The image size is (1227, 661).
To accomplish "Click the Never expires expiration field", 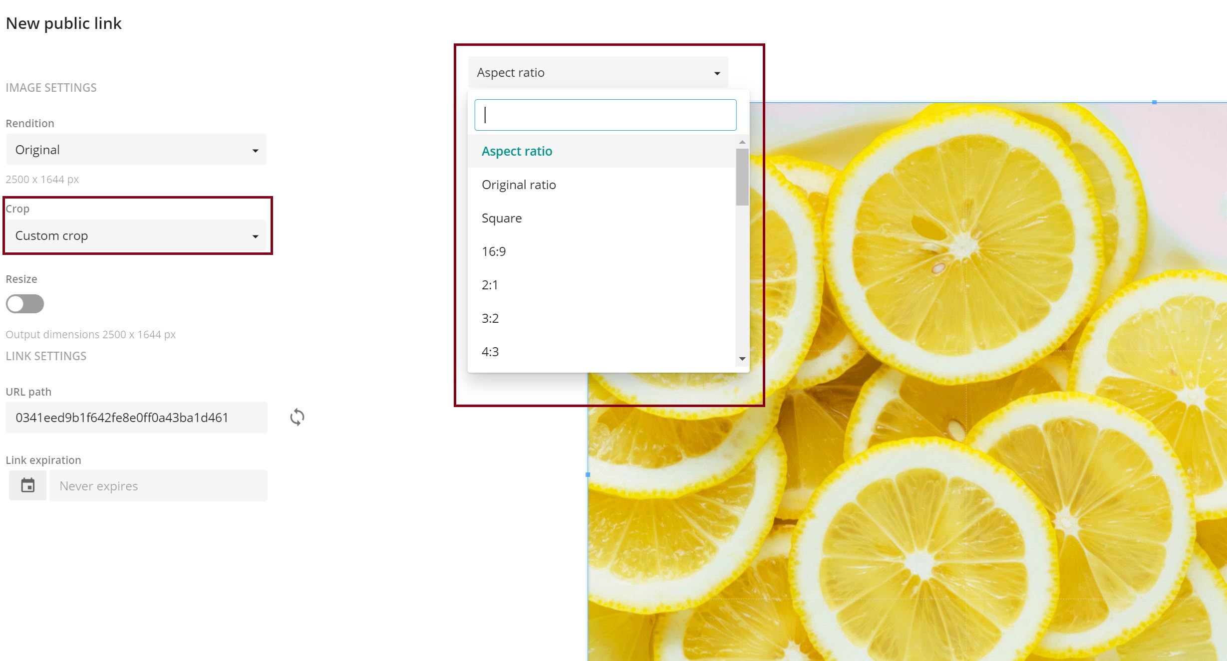I will coord(158,485).
